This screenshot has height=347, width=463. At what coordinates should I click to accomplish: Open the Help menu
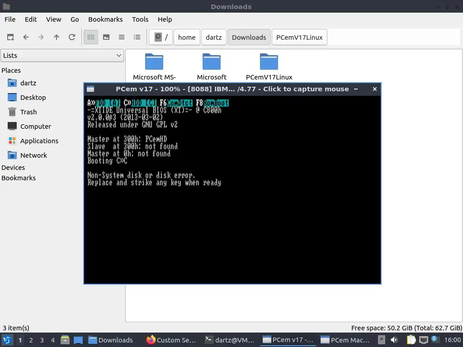click(165, 19)
